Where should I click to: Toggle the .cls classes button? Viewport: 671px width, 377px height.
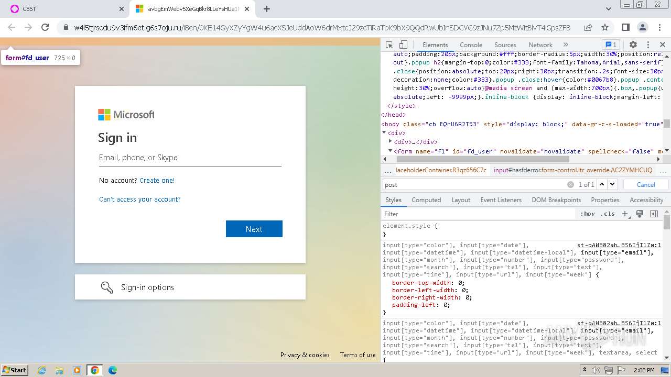pyautogui.click(x=608, y=214)
